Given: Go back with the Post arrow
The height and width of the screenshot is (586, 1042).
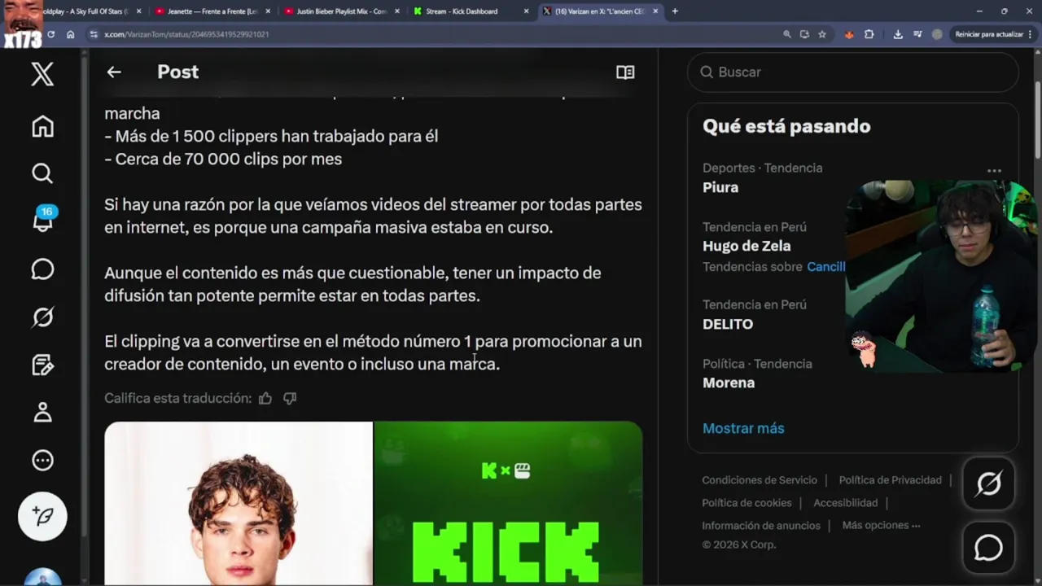Looking at the screenshot, I should 114,72.
